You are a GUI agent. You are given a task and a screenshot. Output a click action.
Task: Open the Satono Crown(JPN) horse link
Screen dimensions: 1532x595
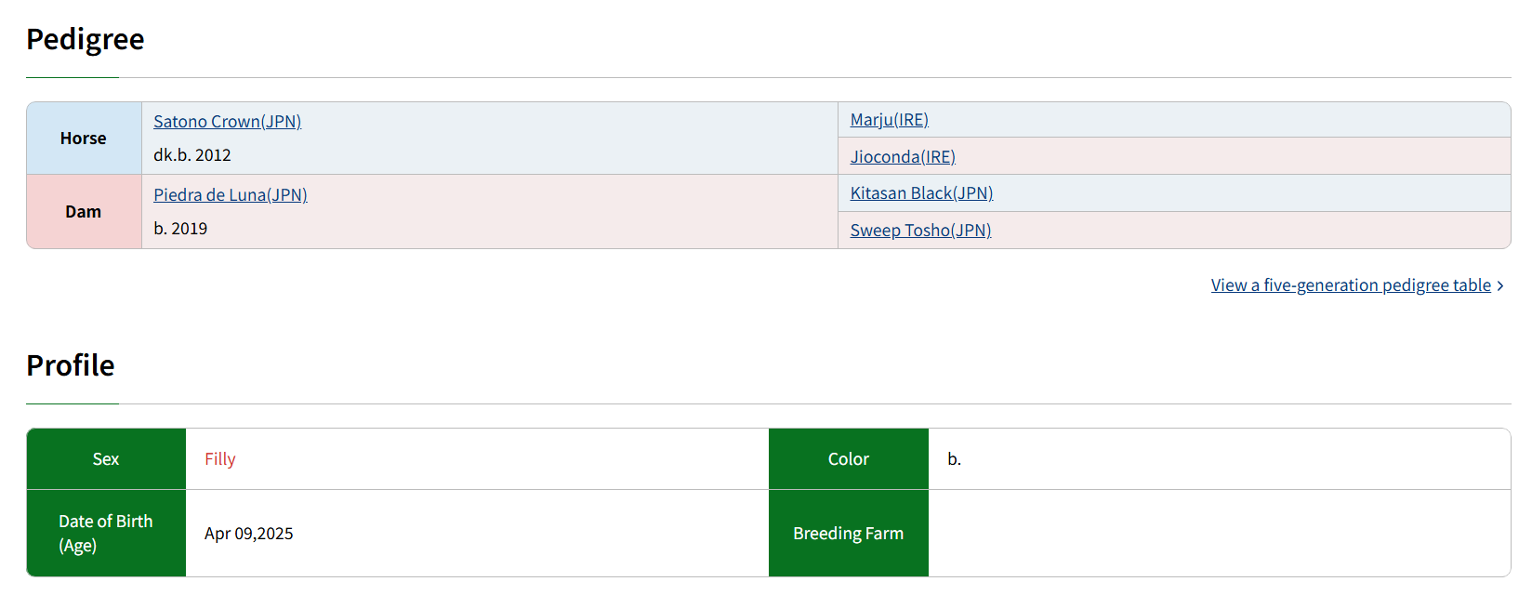228,122
